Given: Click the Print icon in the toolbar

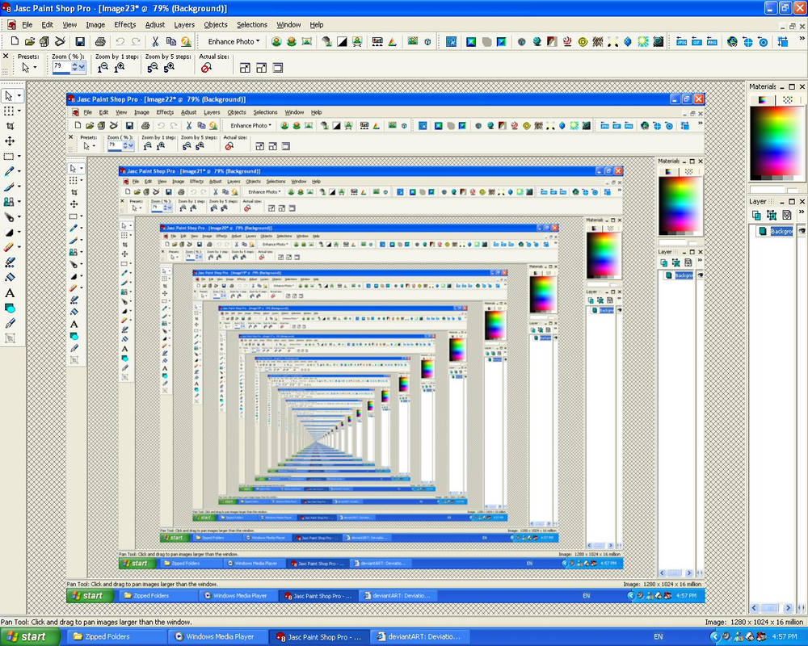Looking at the screenshot, I should point(100,42).
